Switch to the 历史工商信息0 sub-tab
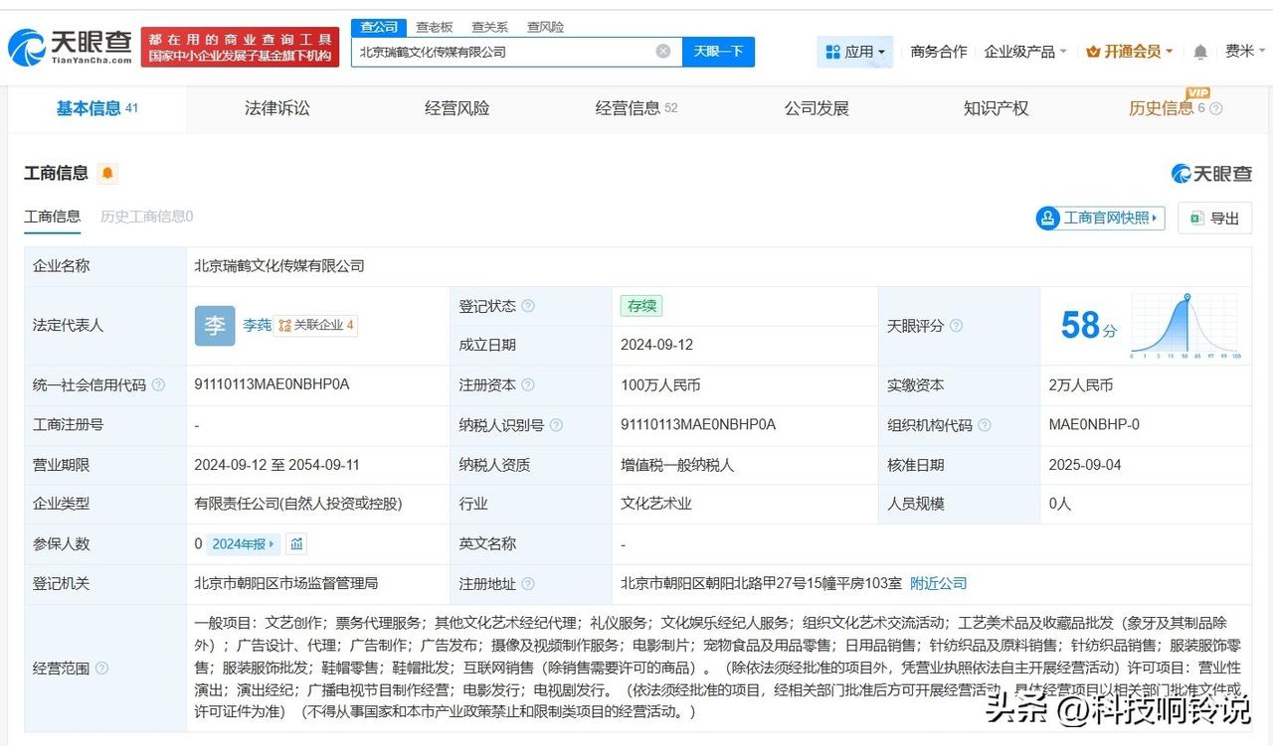The height and width of the screenshot is (746, 1273). pyautogui.click(x=147, y=217)
